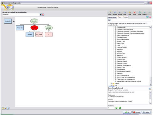This screenshot has height=115, width=153.
Task: Click the second small icon at bottom-left
Action: click(6, 108)
